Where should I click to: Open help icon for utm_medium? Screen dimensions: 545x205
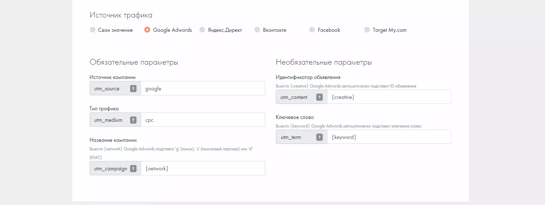133,120
